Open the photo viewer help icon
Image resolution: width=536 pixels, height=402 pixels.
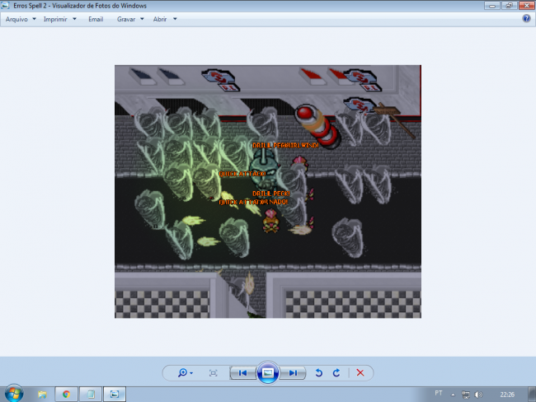click(x=526, y=18)
